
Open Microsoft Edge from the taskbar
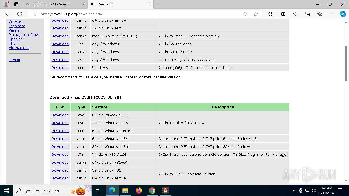coord(112,191)
